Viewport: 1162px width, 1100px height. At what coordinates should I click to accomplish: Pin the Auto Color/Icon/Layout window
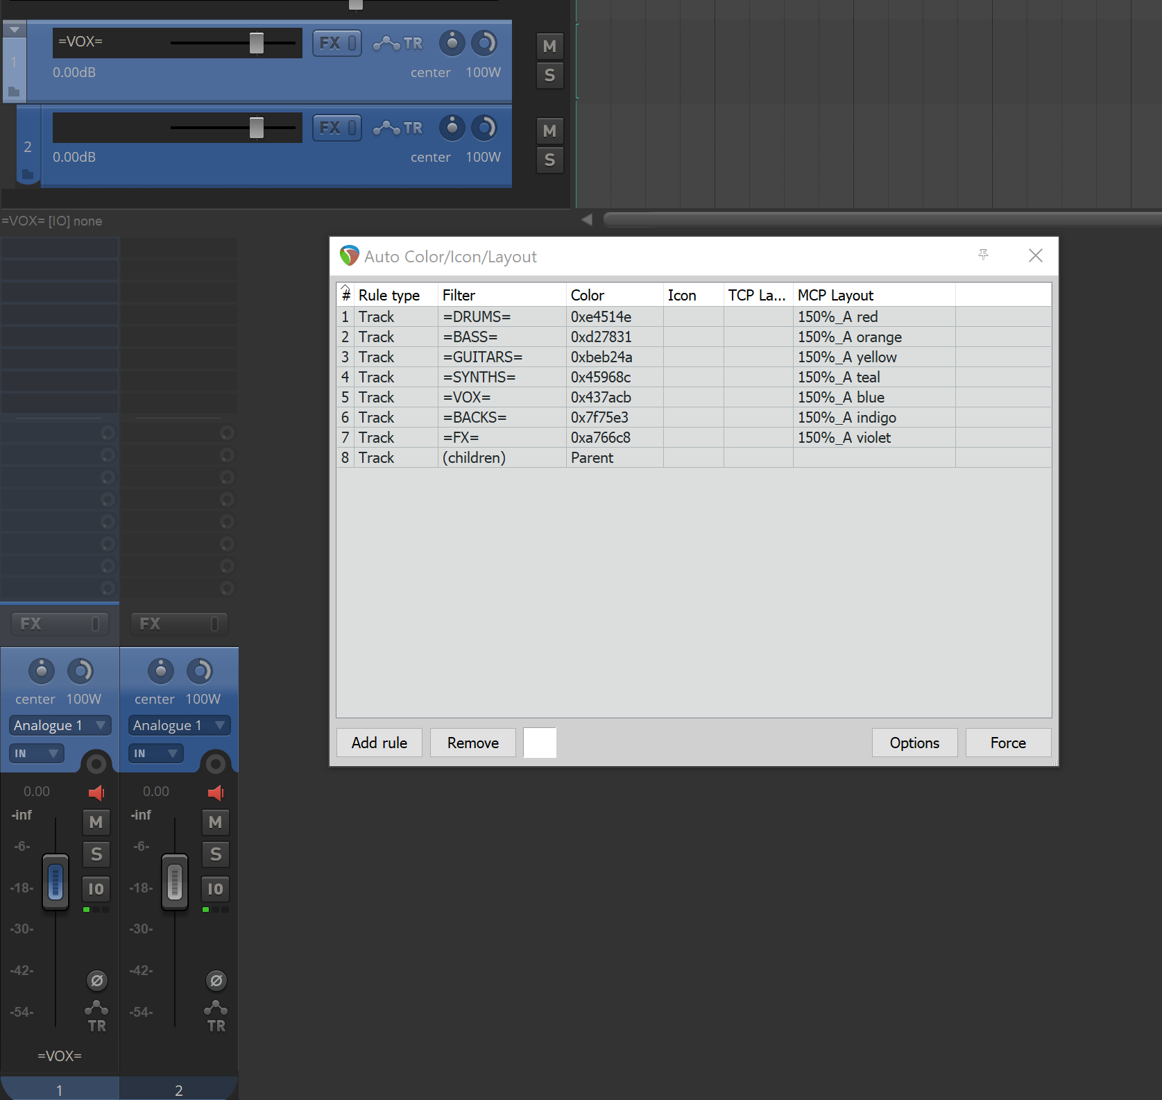point(983,255)
